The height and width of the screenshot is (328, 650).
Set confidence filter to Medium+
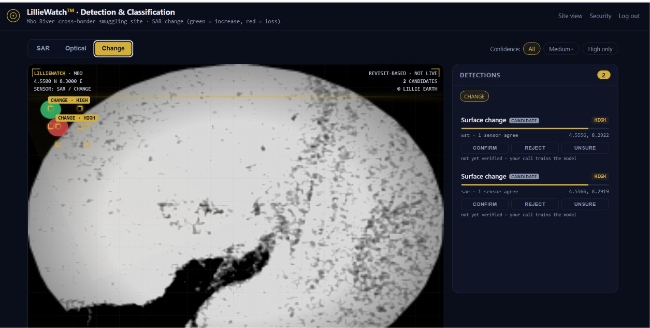click(x=561, y=49)
